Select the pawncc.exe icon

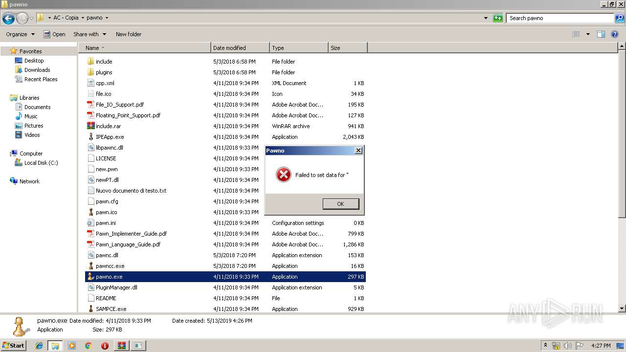coord(90,266)
